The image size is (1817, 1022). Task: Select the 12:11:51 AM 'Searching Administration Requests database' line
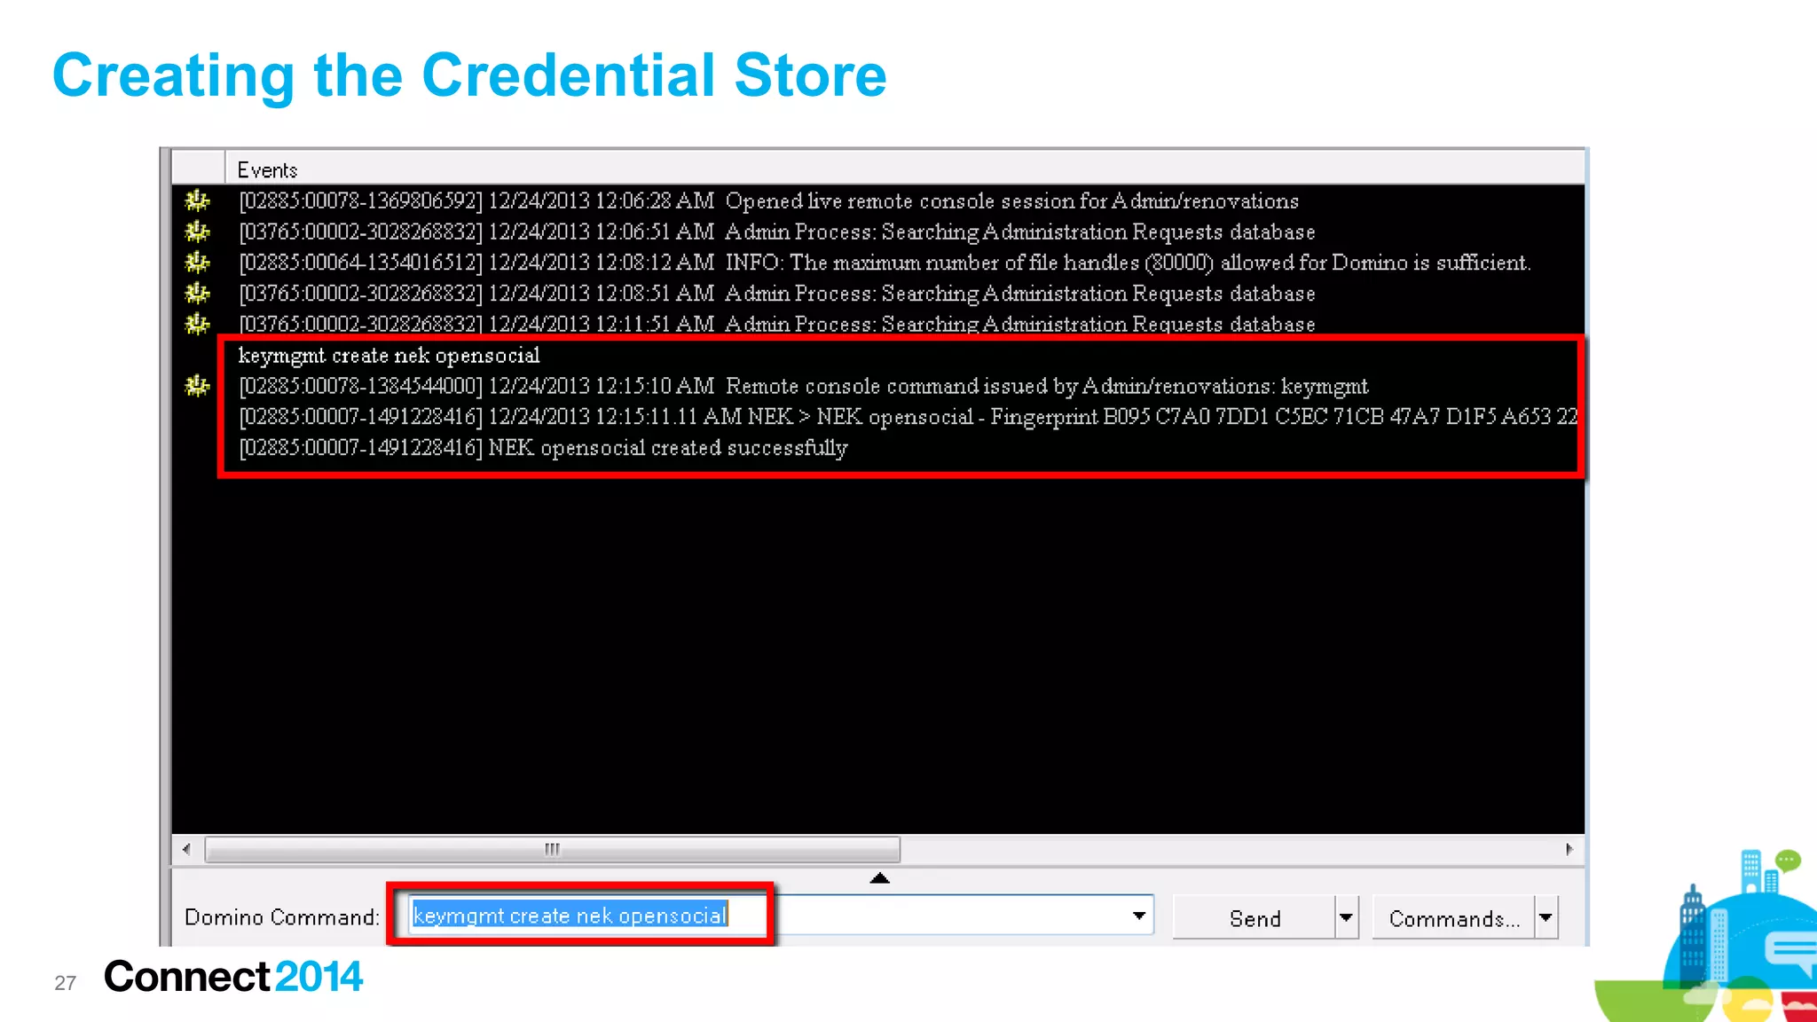coord(776,325)
